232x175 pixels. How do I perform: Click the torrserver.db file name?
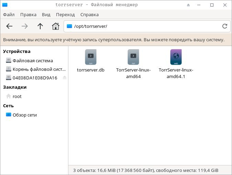pyautogui.click(x=91, y=70)
